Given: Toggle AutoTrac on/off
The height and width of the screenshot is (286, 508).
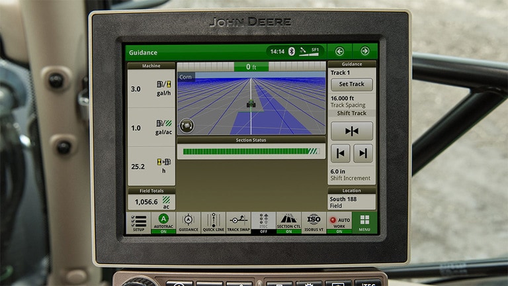Looking at the screenshot, I should pyautogui.click(x=163, y=222).
